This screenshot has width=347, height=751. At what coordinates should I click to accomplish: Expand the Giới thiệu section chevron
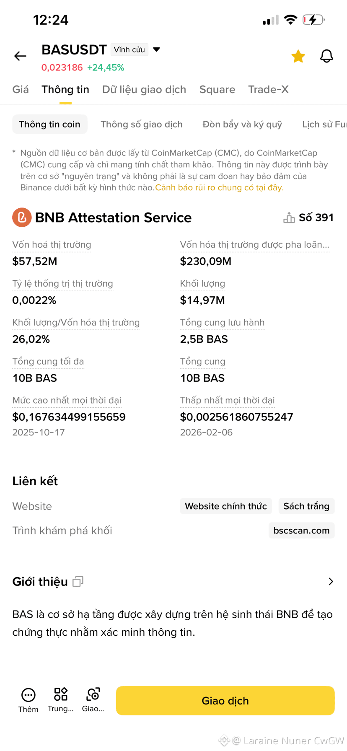pos(331,581)
